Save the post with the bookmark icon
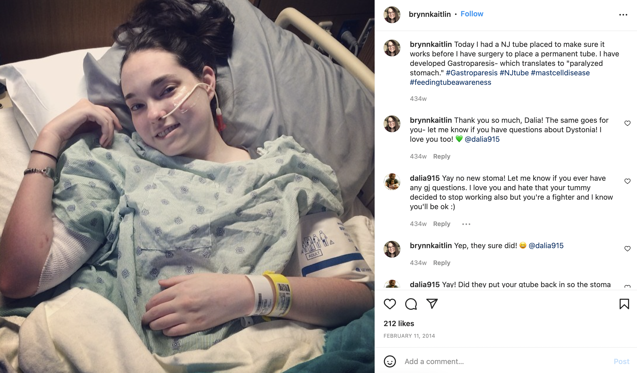637x373 pixels. pyautogui.click(x=624, y=304)
